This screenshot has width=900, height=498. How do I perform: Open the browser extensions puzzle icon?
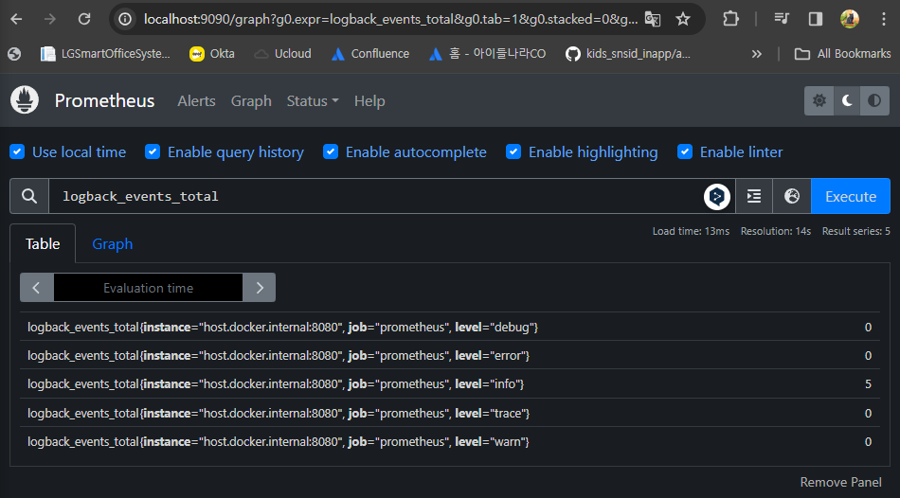coord(730,19)
